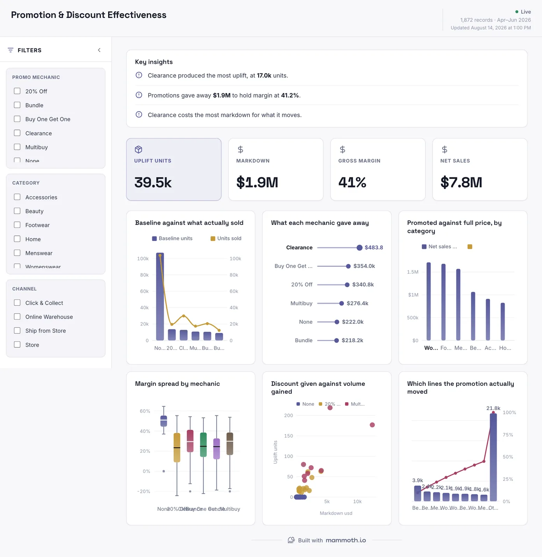Click the info icon beside Promotions gave away insight

pos(139,95)
